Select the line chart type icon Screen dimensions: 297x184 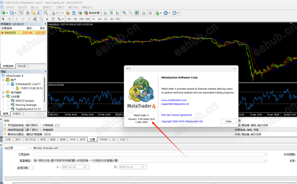tap(118, 13)
